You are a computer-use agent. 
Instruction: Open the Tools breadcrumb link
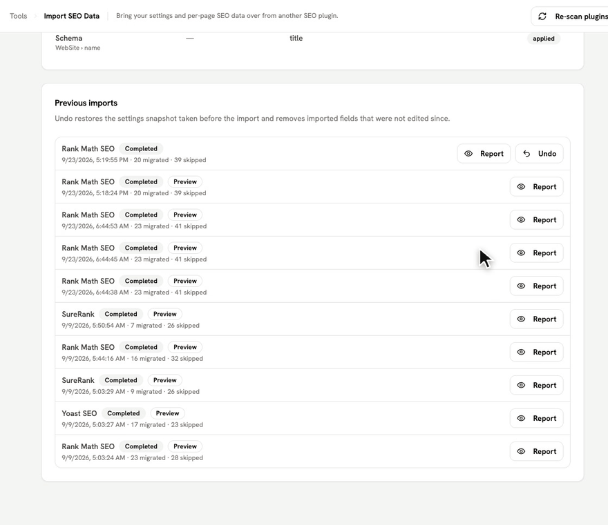point(18,16)
